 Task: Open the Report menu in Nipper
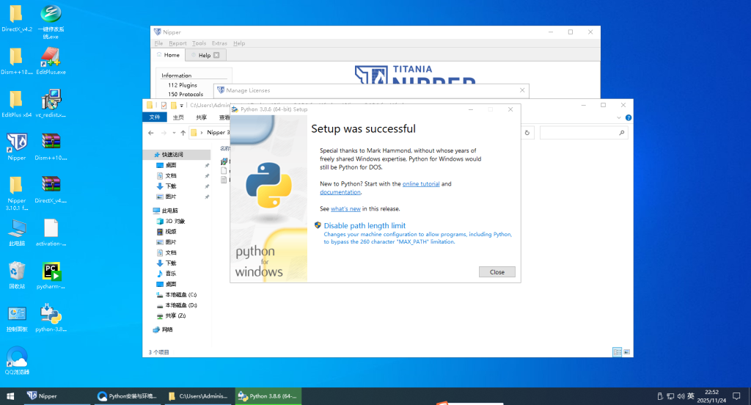tap(177, 43)
